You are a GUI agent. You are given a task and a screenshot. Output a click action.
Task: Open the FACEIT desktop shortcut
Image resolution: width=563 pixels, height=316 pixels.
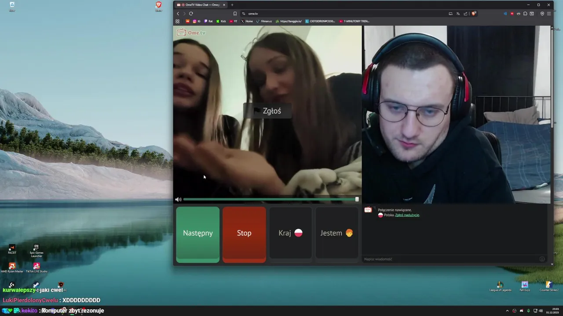tap(12, 249)
